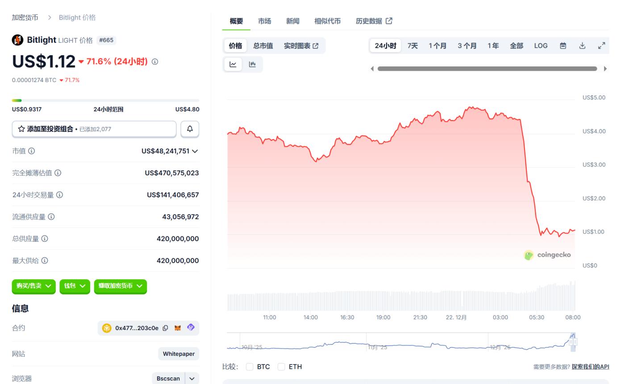Image resolution: width=625 pixels, height=384 pixels.
Task: Switch to the 市场 tab
Action: 264,21
